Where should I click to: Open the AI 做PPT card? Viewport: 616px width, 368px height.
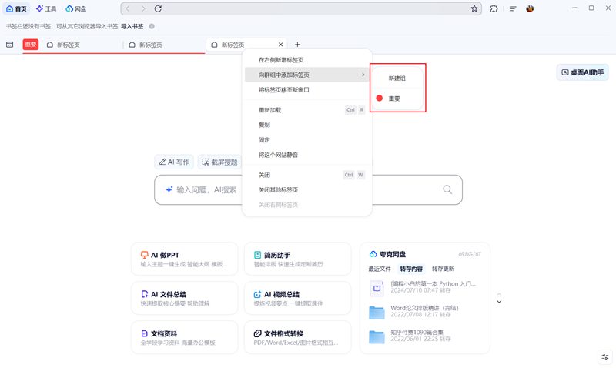click(x=185, y=259)
